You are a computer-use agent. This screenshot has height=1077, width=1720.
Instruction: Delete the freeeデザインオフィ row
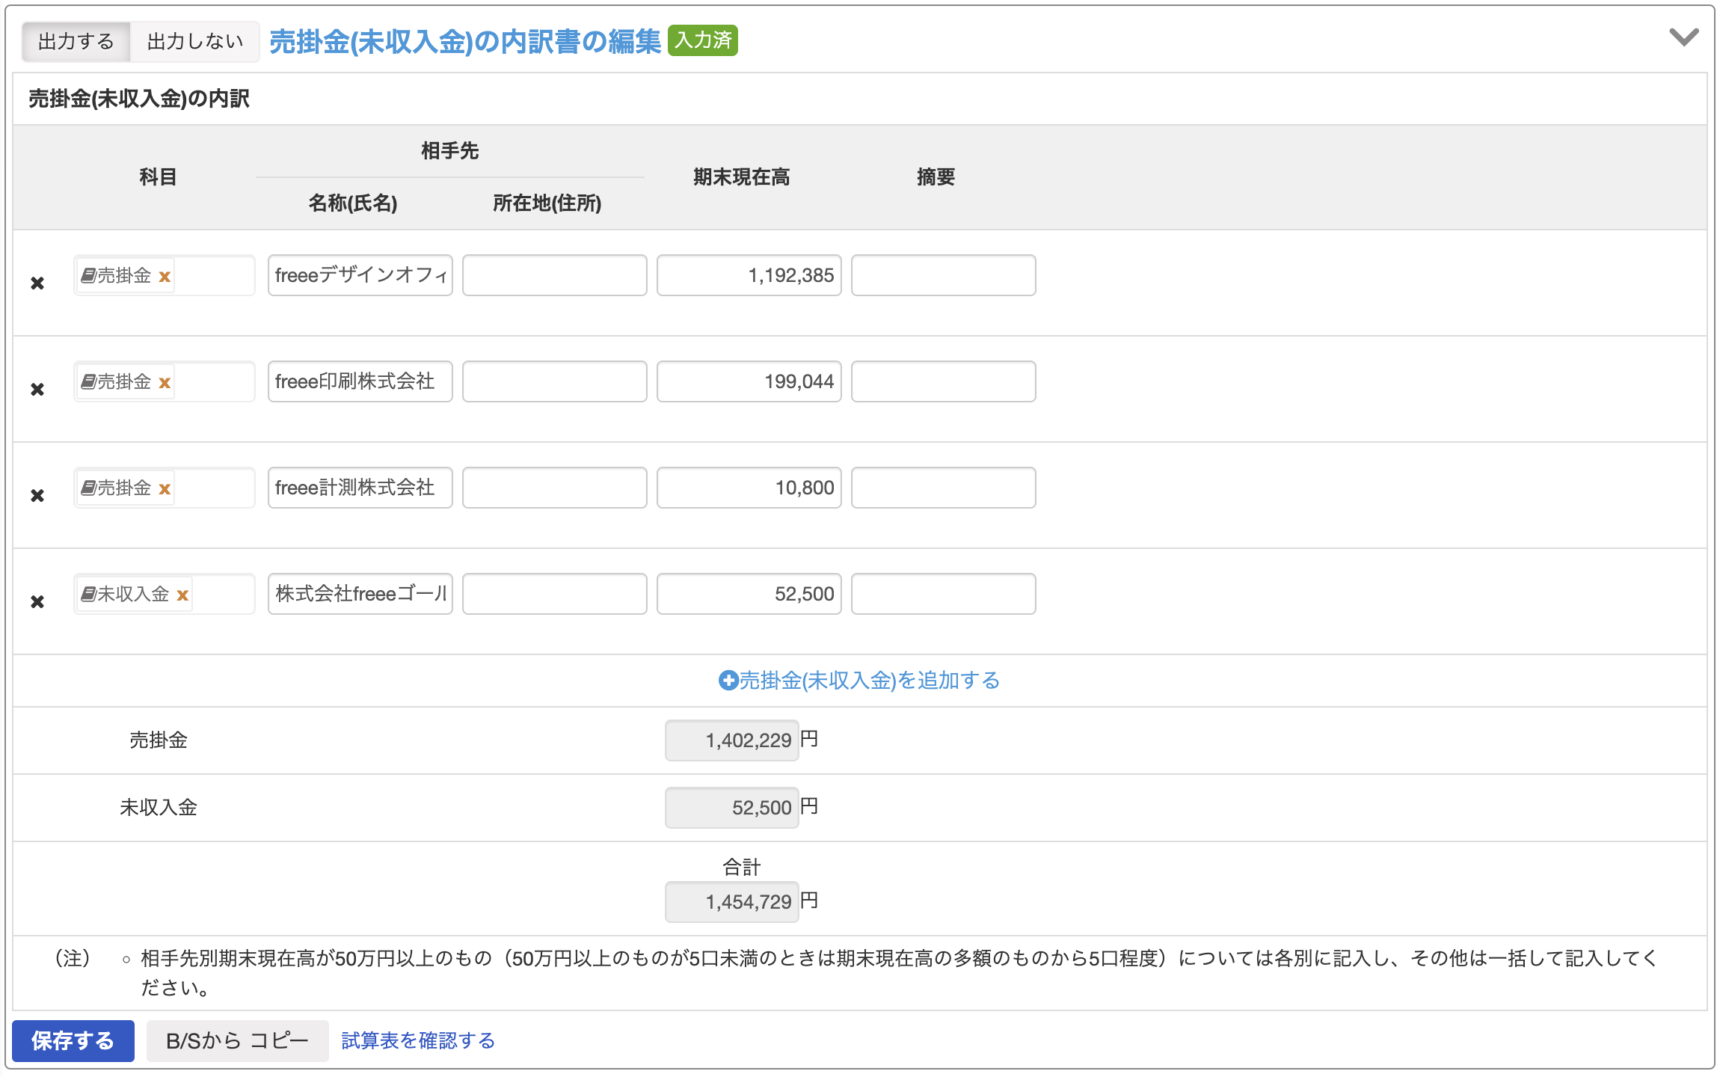pyautogui.click(x=37, y=283)
